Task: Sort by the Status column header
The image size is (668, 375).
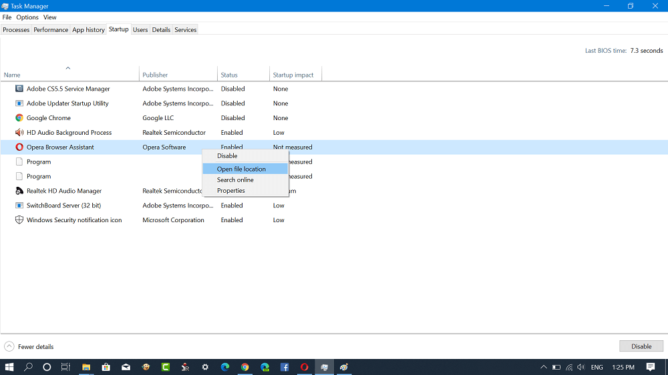Action: [x=243, y=75]
